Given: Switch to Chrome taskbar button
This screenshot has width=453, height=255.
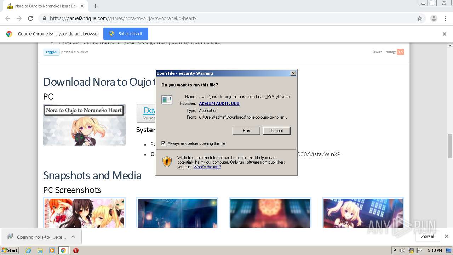Looking at the screenshot, I should pyautogui.click(x=63, y=250).
